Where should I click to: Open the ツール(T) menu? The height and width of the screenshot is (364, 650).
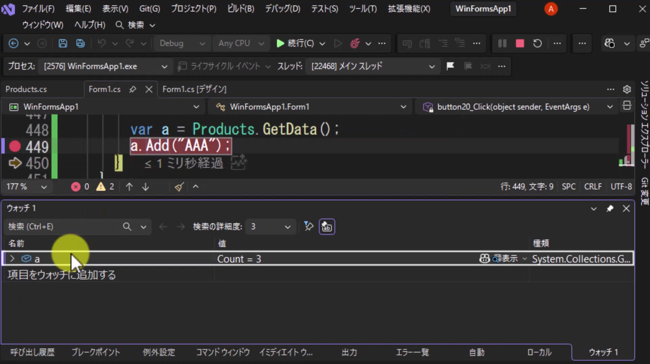point(363,9)
